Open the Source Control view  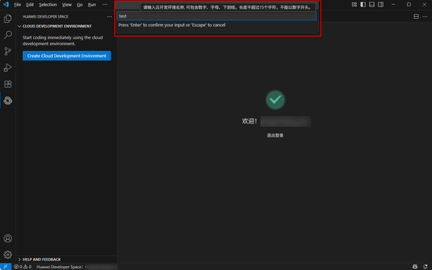[8, 51]
